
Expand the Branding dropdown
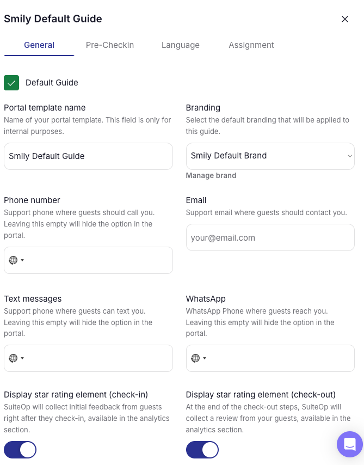(x=270, y=156)
